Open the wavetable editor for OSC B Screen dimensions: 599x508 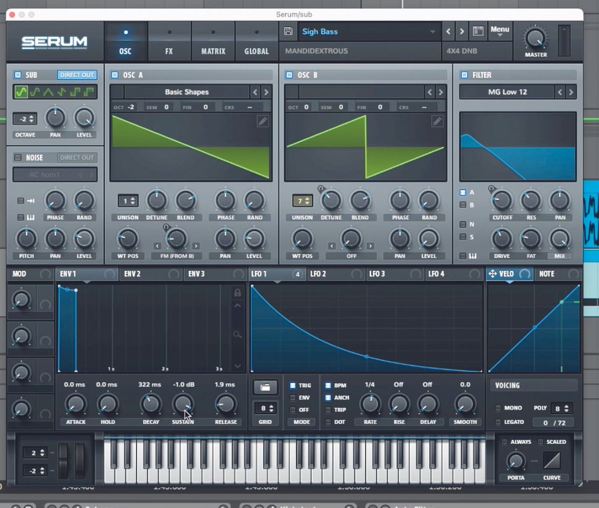437,121
